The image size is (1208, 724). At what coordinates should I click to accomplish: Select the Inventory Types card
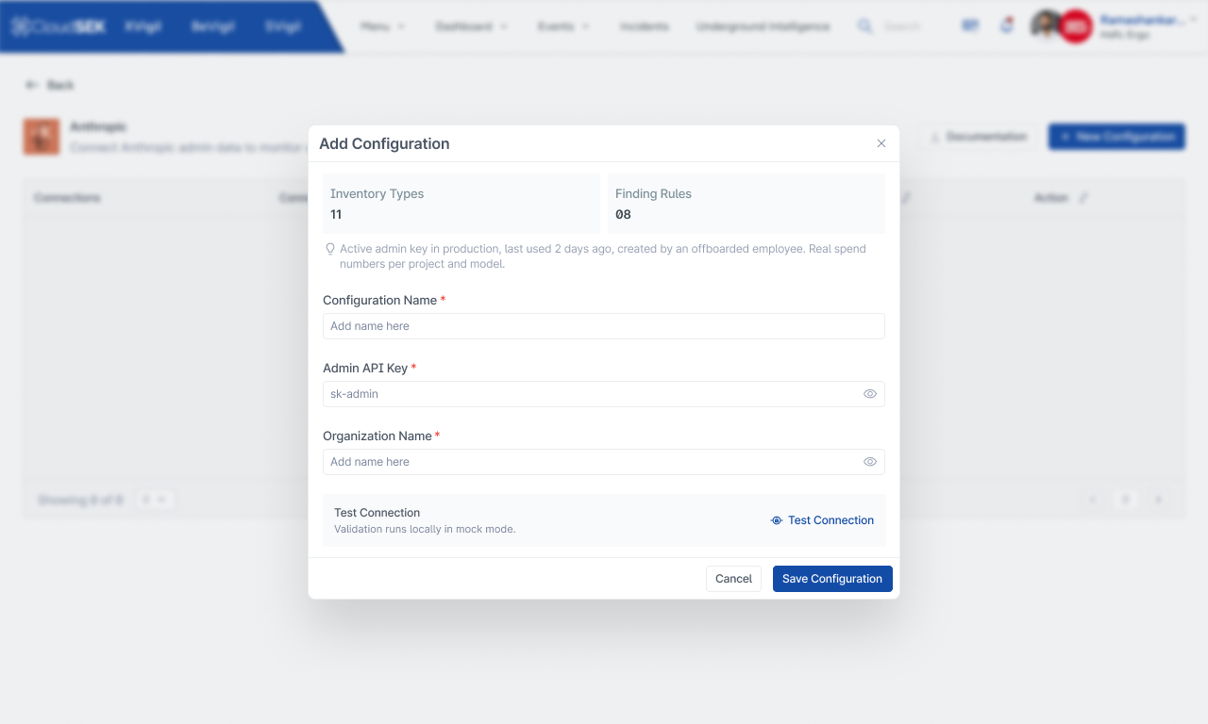click(x=461, y=204)
